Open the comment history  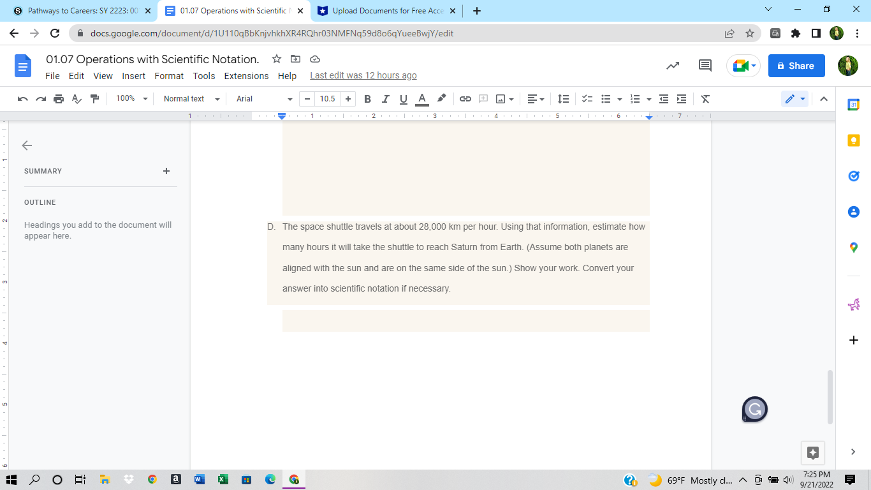click(705, 65)
